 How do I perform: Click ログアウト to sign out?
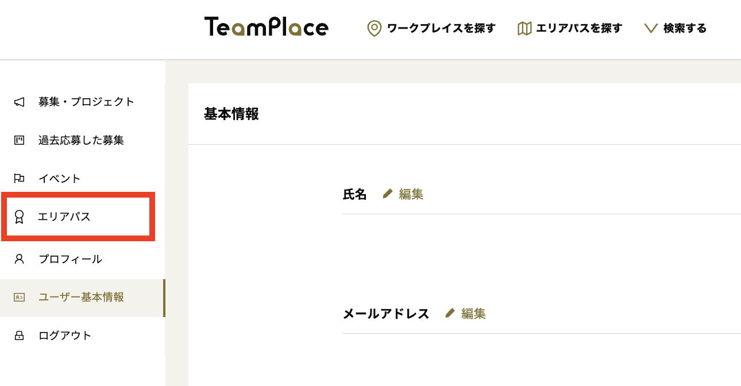click(x=63, y=335)
